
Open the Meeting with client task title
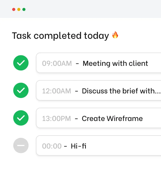(x=115, y=63)
